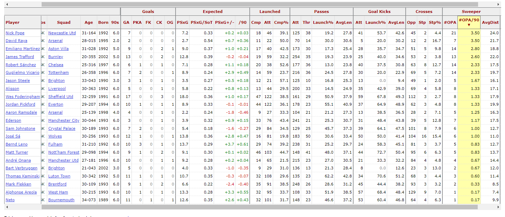The width and height of the screenshot is (505, 217).
Task: Click top horizontal scrollbar left arrow
Action: pos(7,5)
